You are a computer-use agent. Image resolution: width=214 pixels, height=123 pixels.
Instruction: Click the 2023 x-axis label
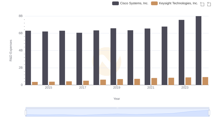[x=185, y=88]
